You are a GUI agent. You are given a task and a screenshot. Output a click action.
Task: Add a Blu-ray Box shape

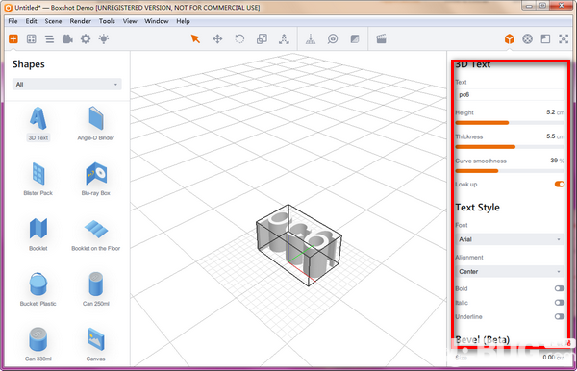coord(95,179)
